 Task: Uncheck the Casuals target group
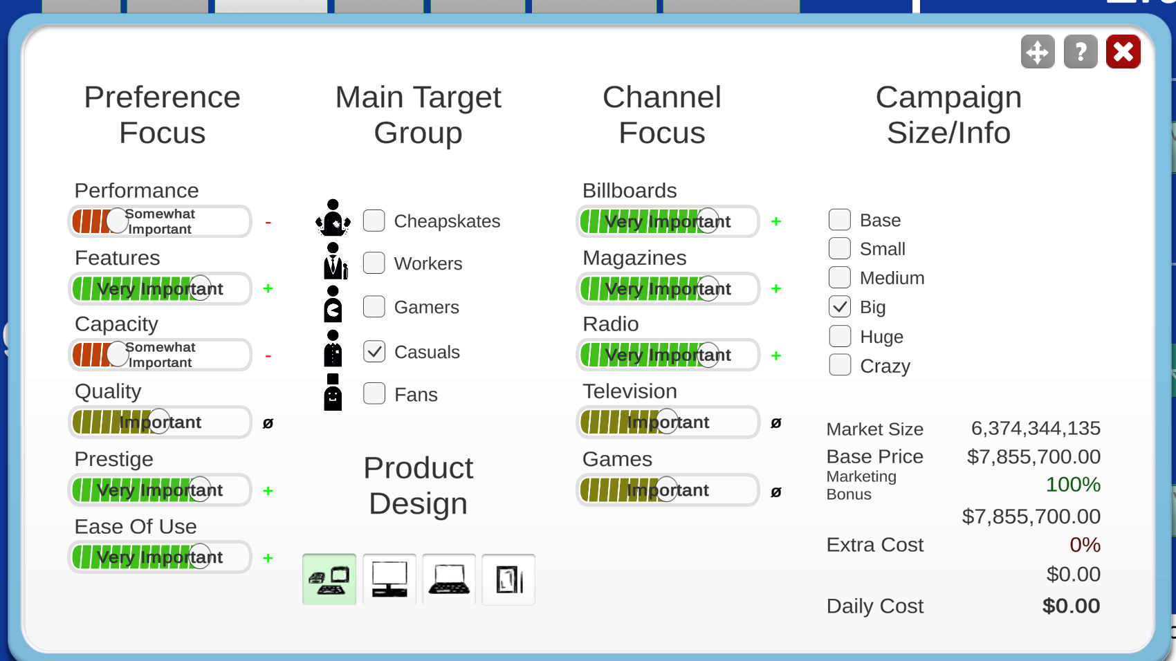[x=374, y=351]
